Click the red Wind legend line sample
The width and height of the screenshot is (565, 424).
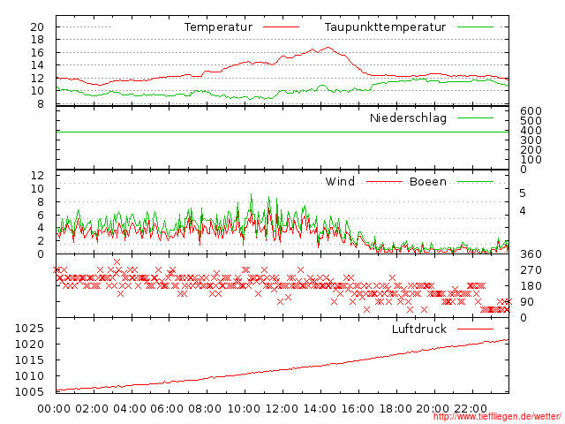point(385,182)
